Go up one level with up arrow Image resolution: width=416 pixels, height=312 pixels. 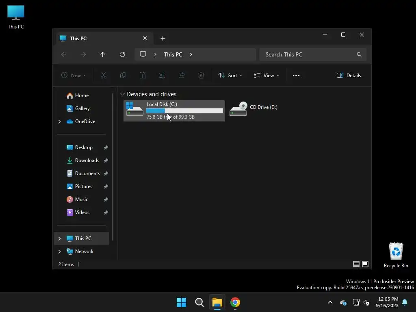click(103, 54)
